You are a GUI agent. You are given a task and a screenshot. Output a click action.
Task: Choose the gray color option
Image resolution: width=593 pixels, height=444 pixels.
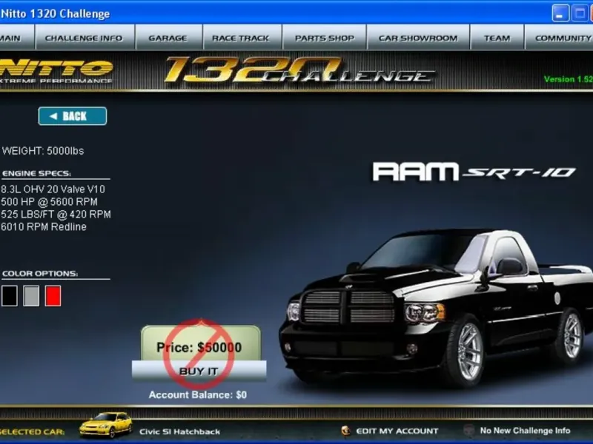click(x=31, y=295)
